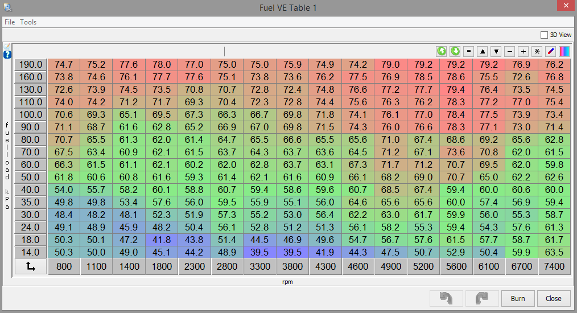577x313 pixels.
Task: Click the Fuel VE Table title-bar icon
Action: [x=7, y=7]
